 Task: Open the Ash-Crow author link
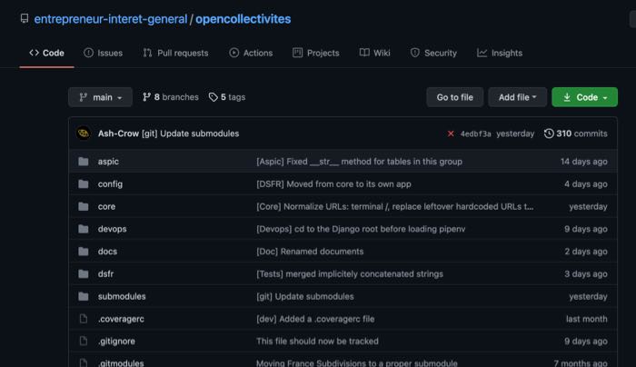(118, 134)
